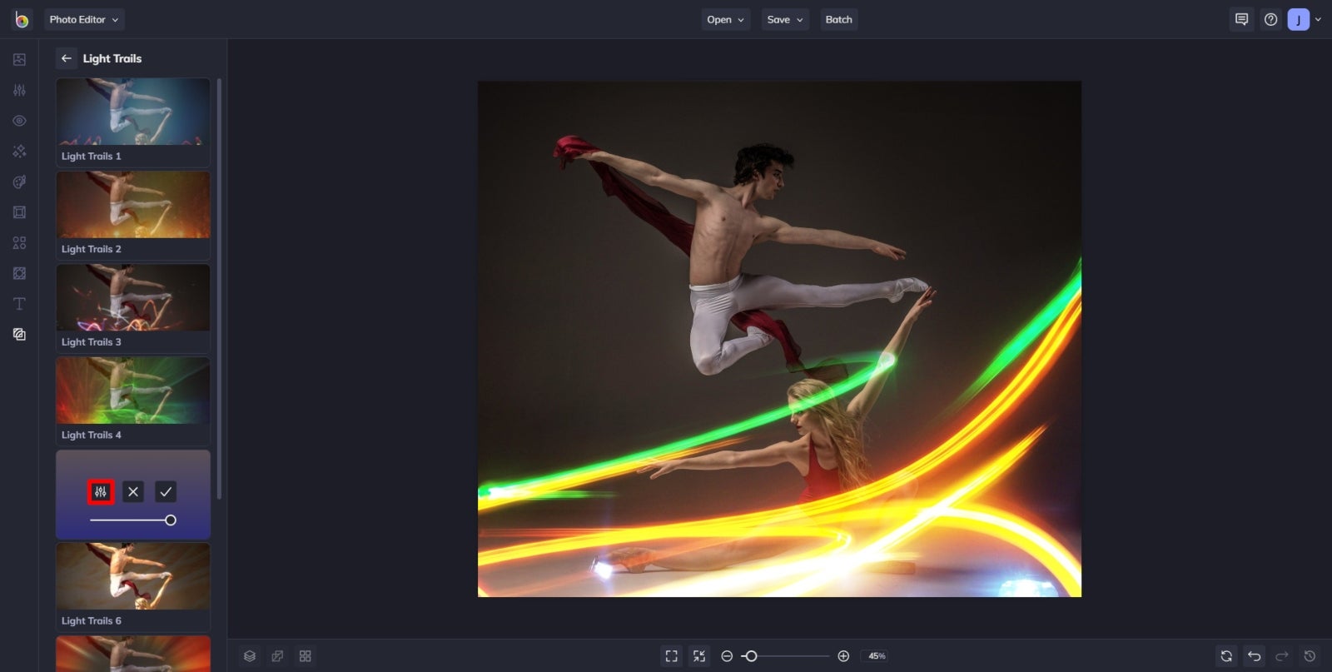Open the Layers panel icon
1332x672 pixels.
point(250,656)
